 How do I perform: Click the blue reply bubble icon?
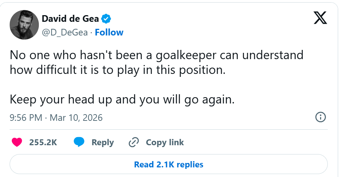click(x=79, y=142)
